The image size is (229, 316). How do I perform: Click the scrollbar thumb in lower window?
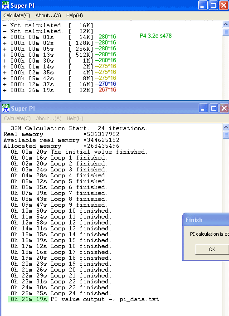[226, 135]
